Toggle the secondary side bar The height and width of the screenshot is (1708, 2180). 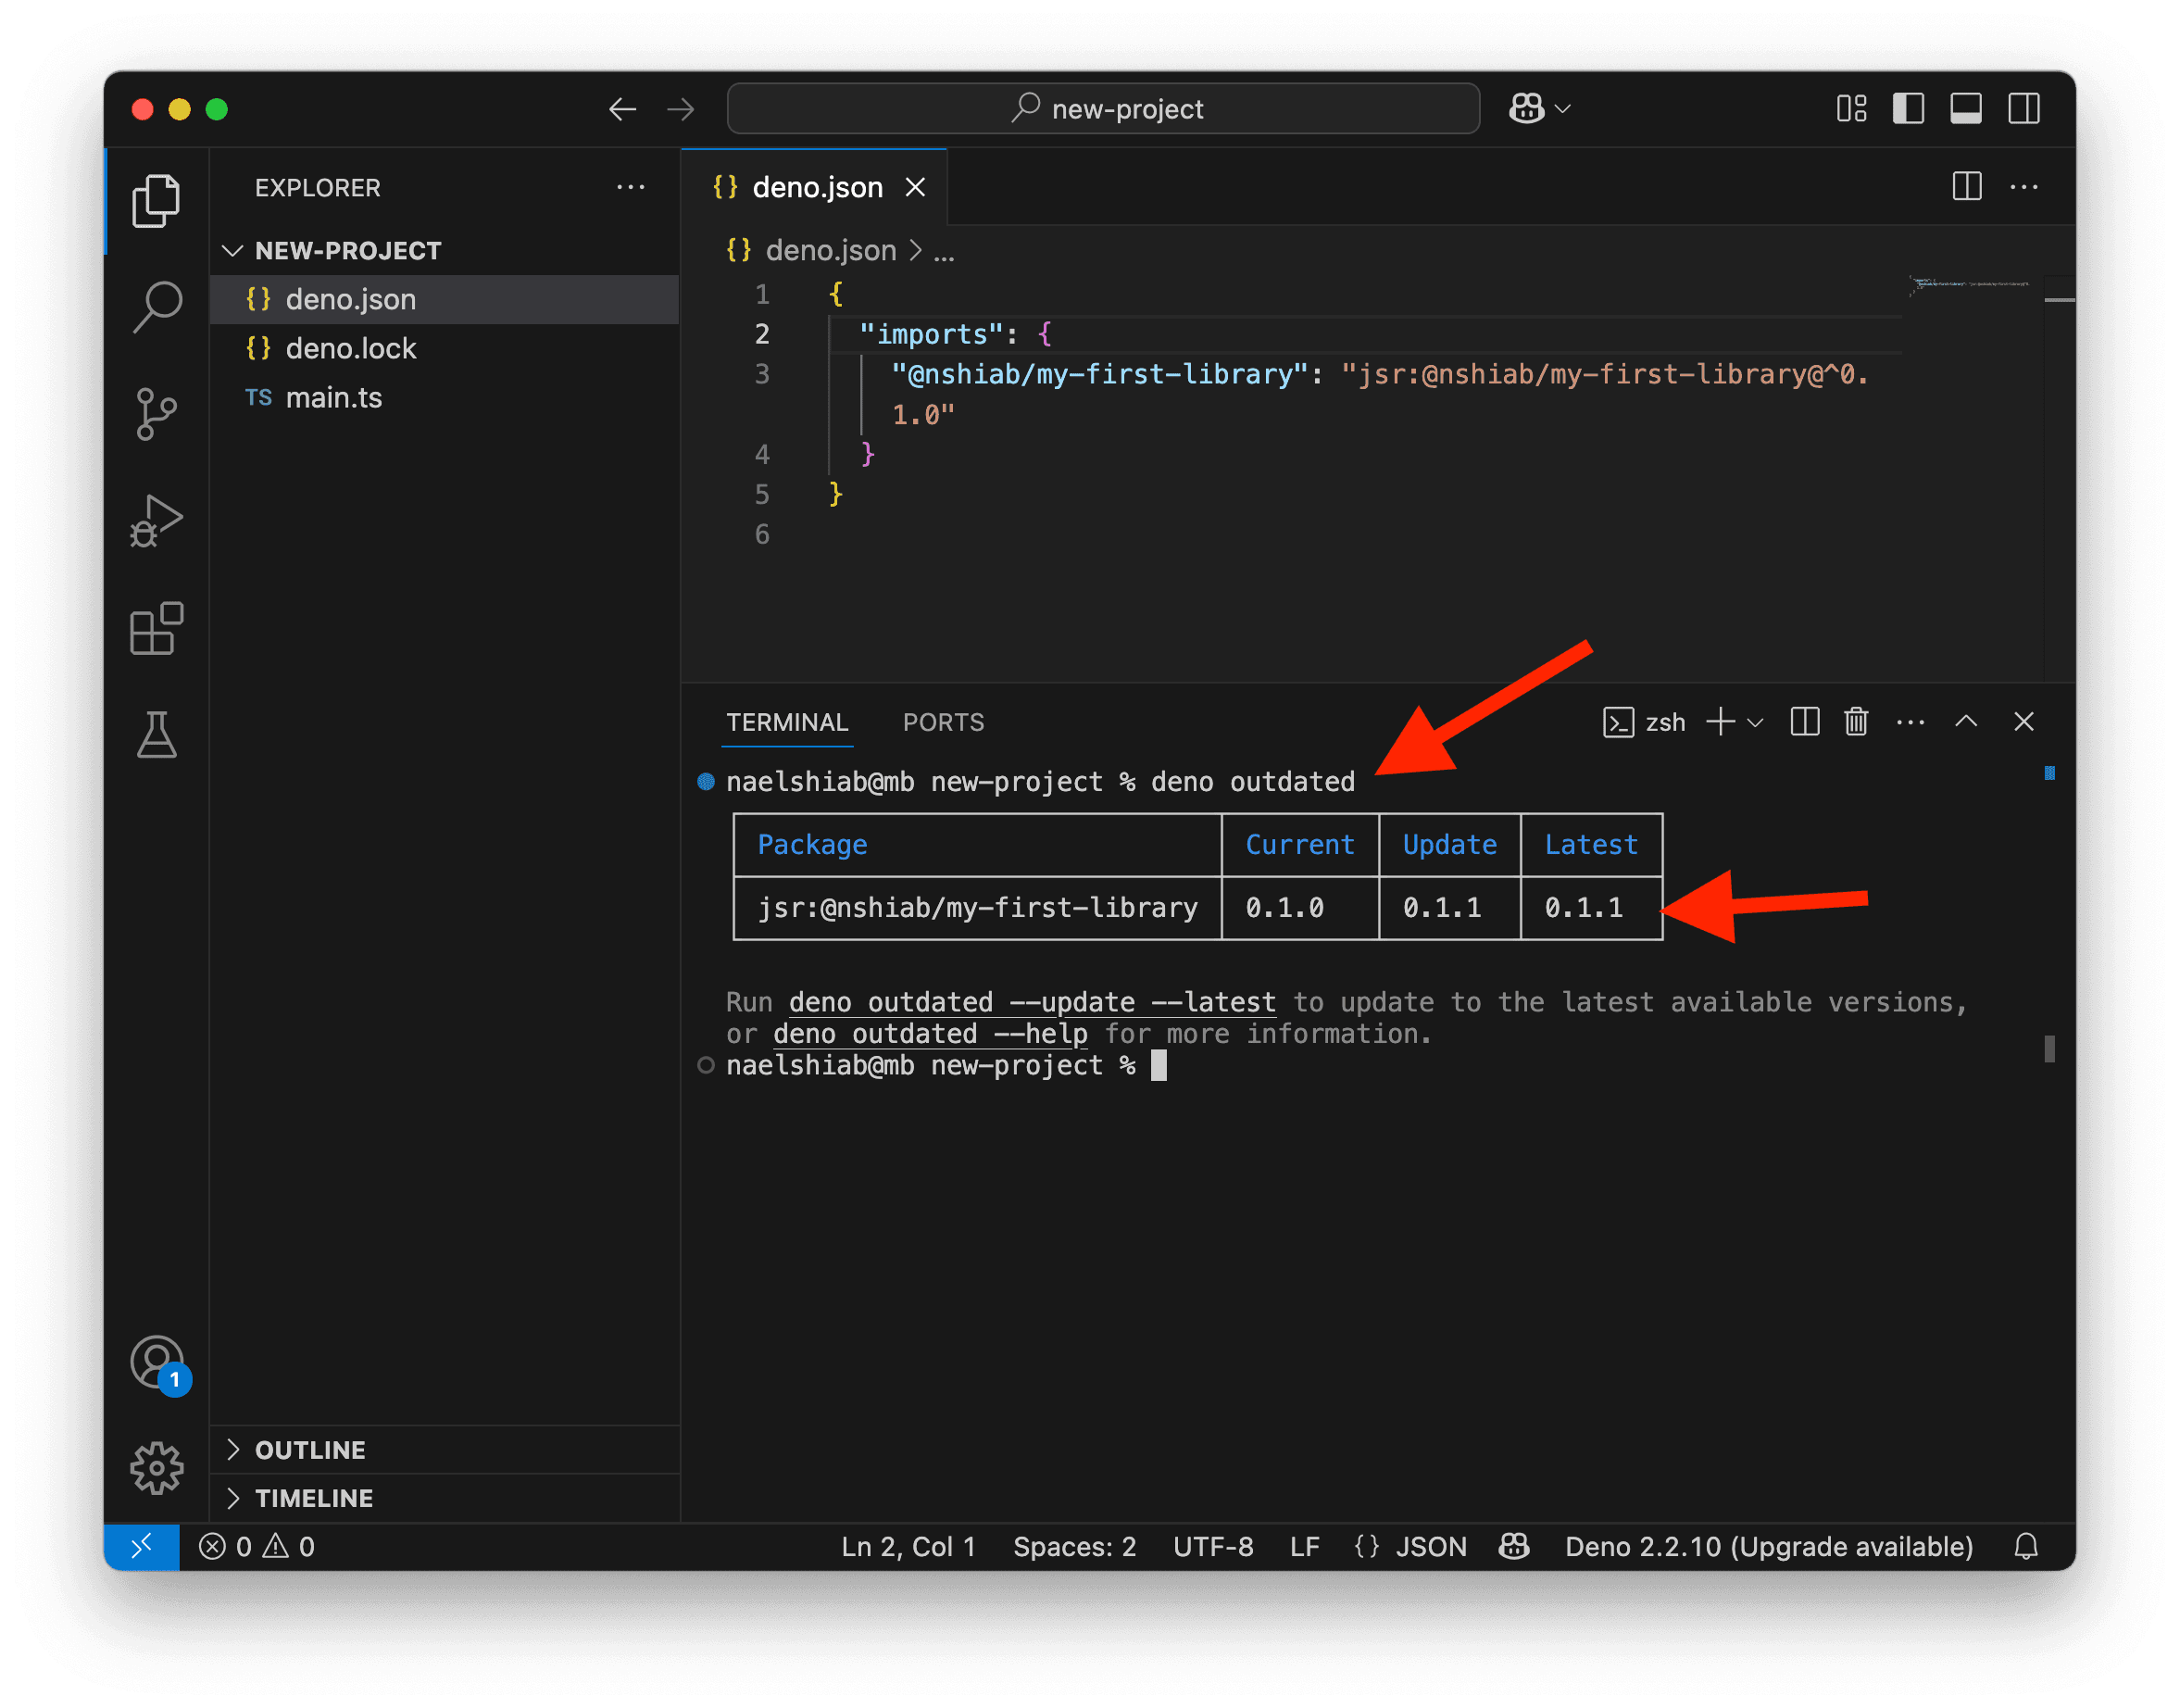pyautogui.click(x=2024, y=108)
